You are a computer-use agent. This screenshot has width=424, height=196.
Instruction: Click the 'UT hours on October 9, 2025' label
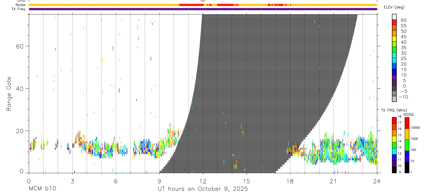point(203,189)
